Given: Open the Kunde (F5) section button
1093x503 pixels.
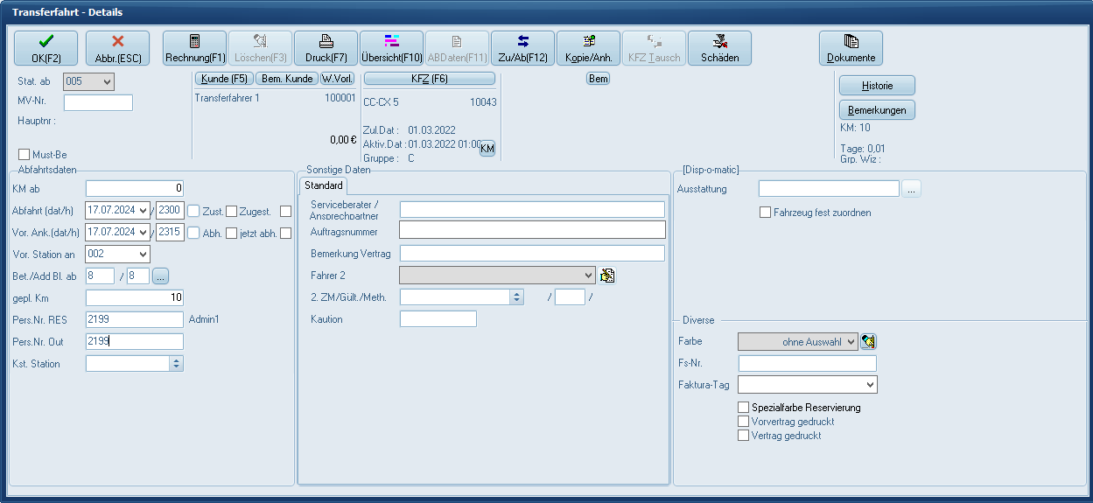Looking at the screenshot, I should point(222,79).
